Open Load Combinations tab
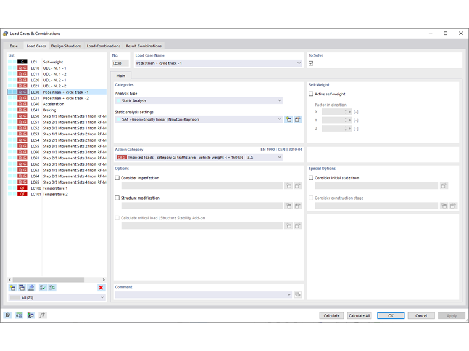The image size is (469, 351). (104, 46)
